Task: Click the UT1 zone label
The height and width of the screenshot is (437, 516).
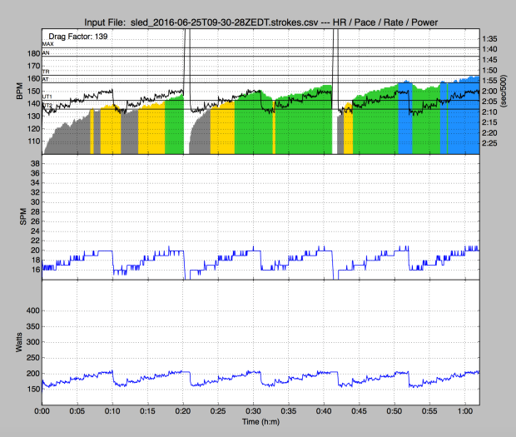Action: click(47, 98)
